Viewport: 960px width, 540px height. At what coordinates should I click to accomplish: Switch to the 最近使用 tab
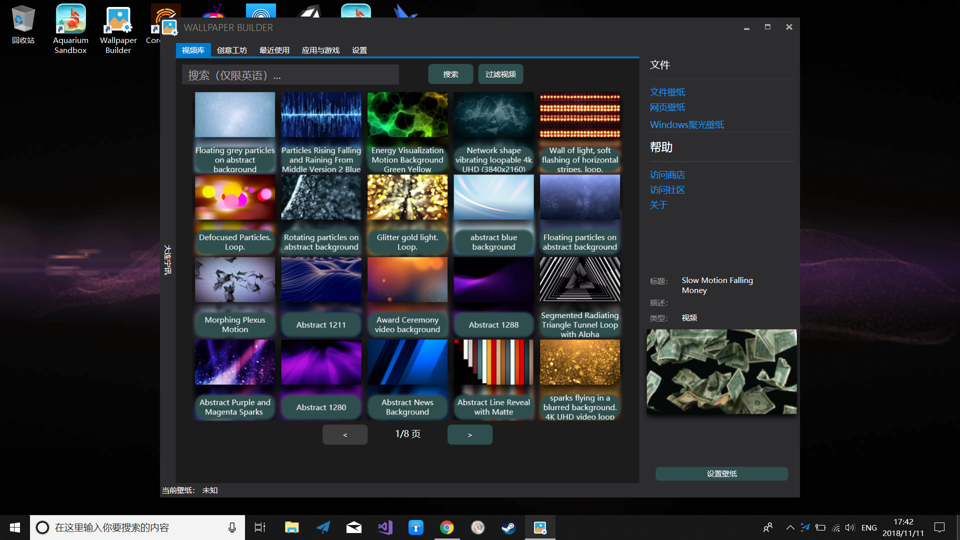point(273,50)
